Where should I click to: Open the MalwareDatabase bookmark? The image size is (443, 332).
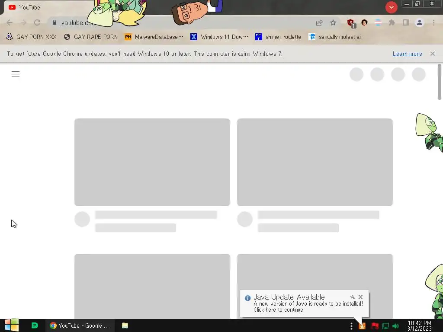click(154, 37)
